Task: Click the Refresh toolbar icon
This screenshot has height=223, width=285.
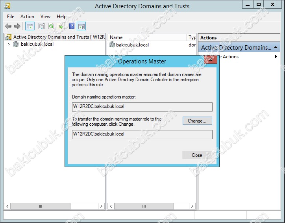Action: tap(51, 26)
